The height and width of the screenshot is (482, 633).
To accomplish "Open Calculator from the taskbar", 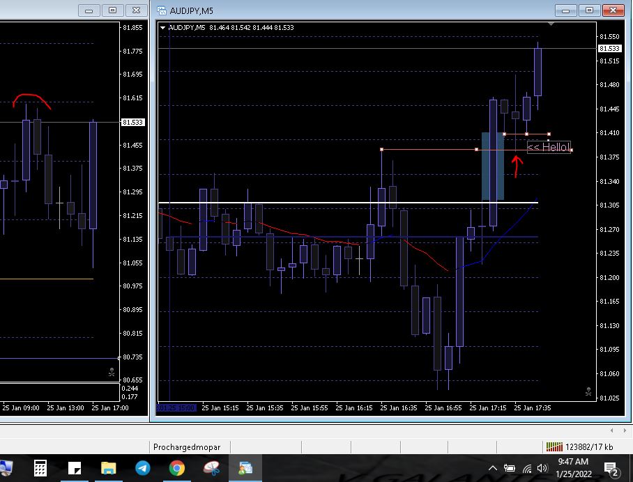I will [x=40, y=468].
